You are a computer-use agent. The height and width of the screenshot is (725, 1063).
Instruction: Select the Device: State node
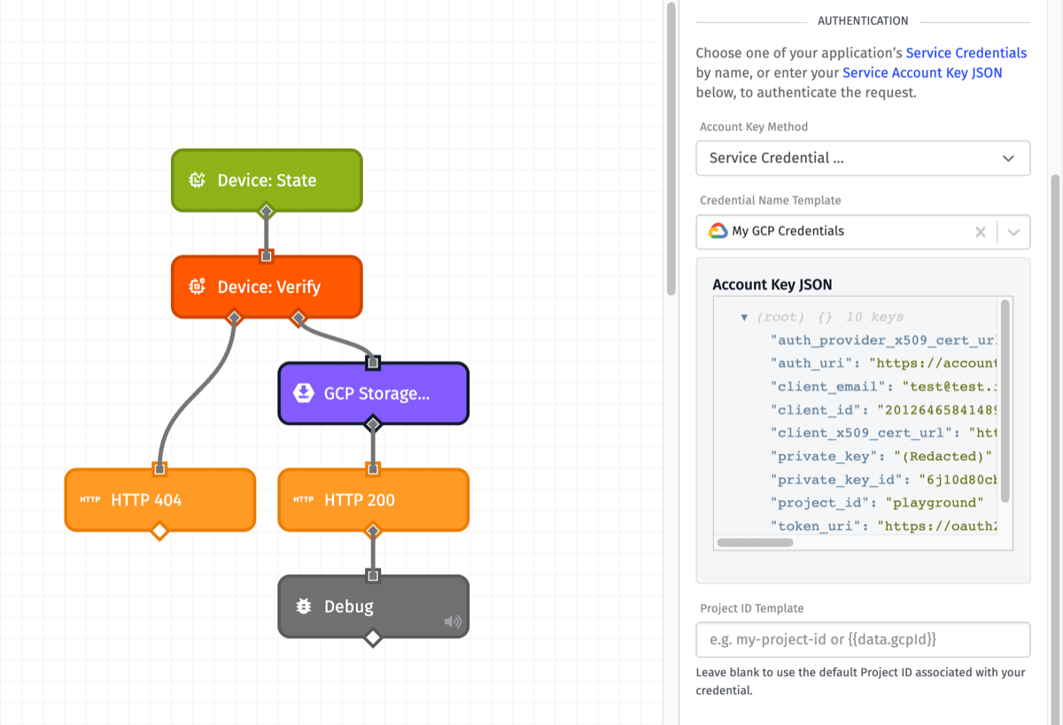tap(267, 181)
